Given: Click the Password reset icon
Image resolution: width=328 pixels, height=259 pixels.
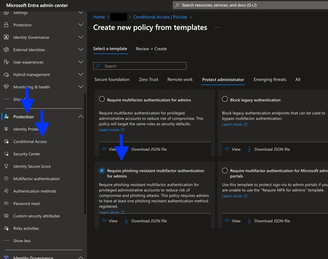Looking at the screenshot, I should pos(6,203).
